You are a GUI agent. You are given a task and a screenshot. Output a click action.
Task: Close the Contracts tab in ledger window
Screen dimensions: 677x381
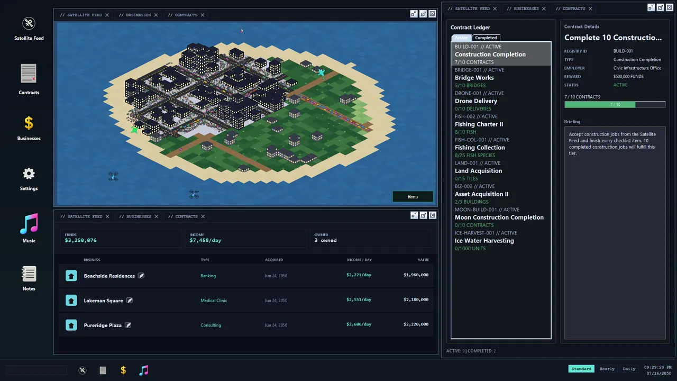point(590,8)
